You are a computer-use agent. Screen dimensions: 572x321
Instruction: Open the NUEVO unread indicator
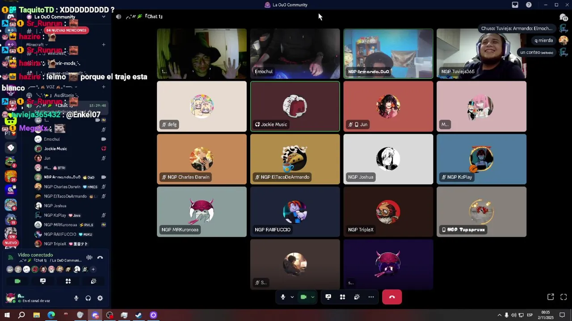(x=11, y=243)
